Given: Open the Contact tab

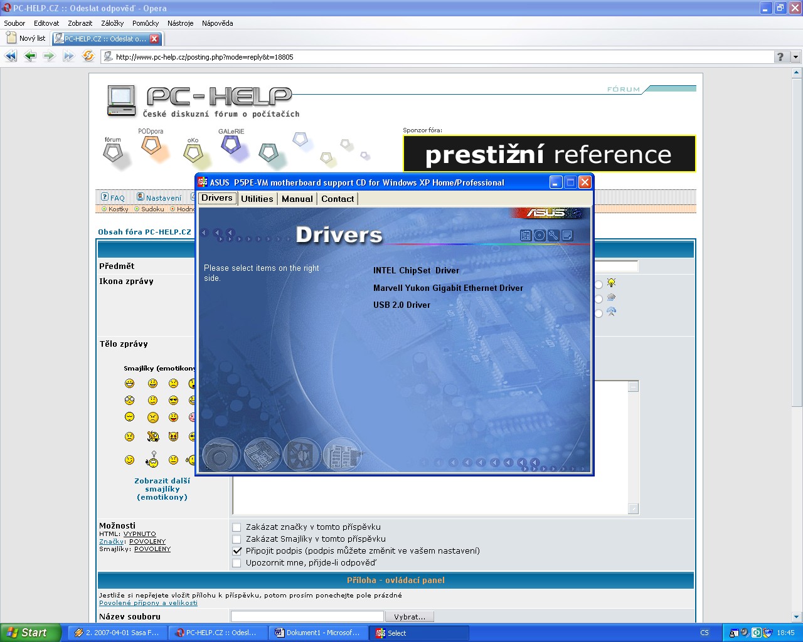Looking at the screenshot, I should (x=338, y=199).
